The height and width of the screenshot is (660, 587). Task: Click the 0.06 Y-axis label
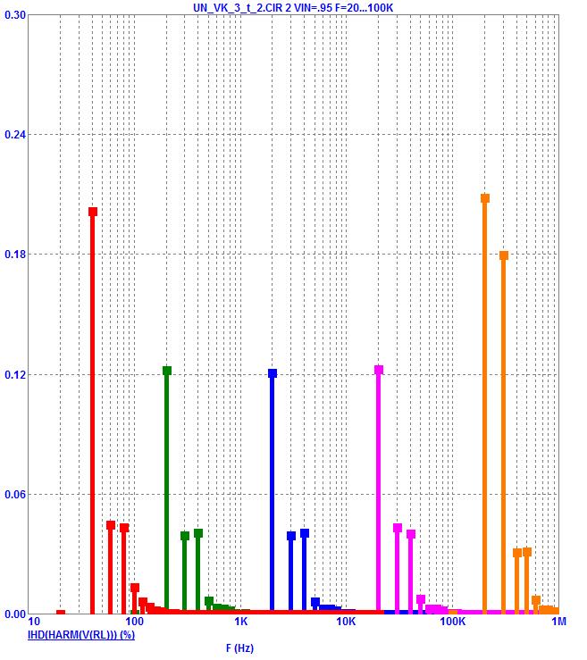coord(14,494)
